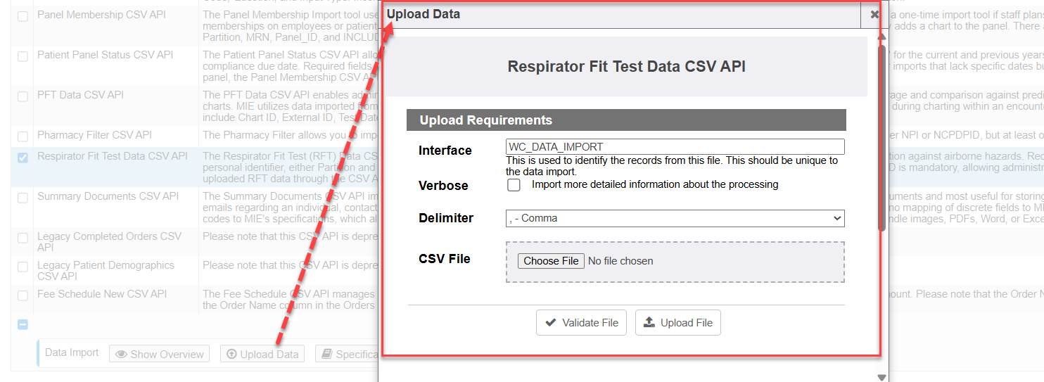Uncheck the Respirator Fit Test Data CSV API row
Screen dimensions: 1044x382
tap(23, 157)
